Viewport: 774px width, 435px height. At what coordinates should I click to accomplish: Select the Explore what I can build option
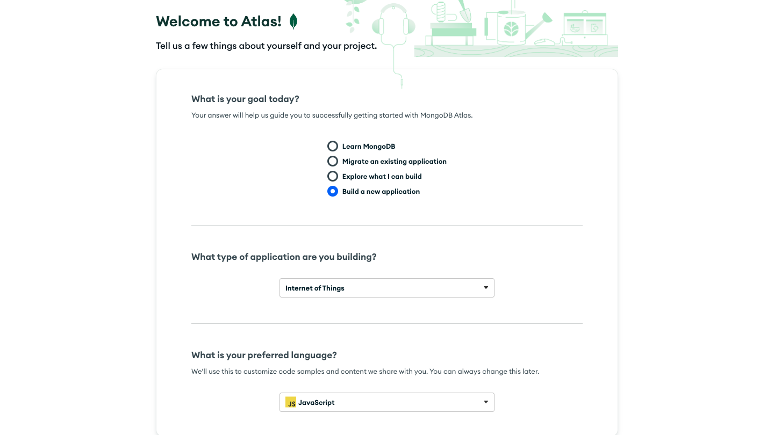(x=333, y=176)
